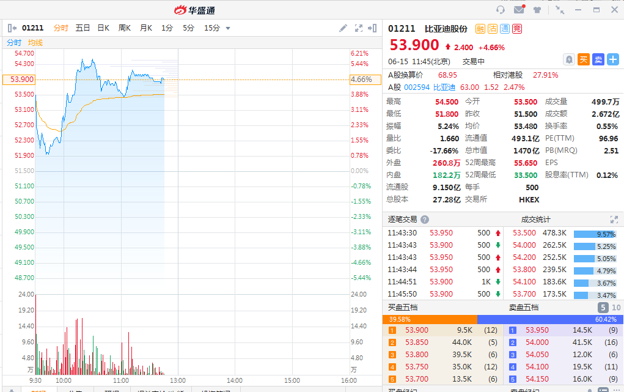Screen dimensions: 624x392
Task: Select tick trade at 11:45:50
Action: click(x=444, y=294)
